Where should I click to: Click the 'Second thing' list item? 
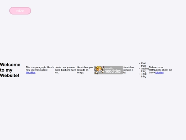(145, 70)
